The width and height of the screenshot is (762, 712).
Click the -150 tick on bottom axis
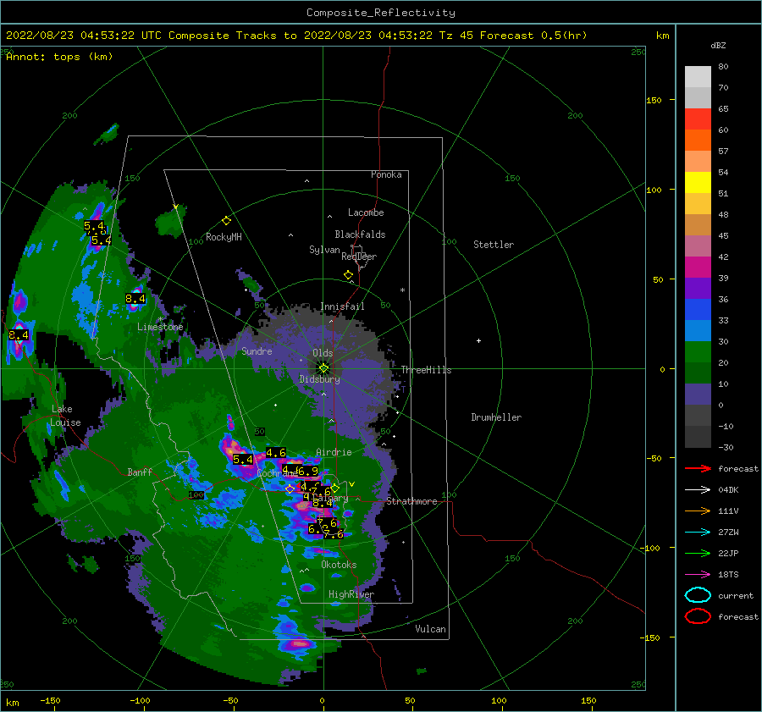pos(50,701)
